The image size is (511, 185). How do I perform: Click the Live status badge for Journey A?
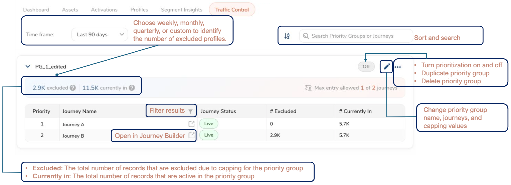pos(208,124)
